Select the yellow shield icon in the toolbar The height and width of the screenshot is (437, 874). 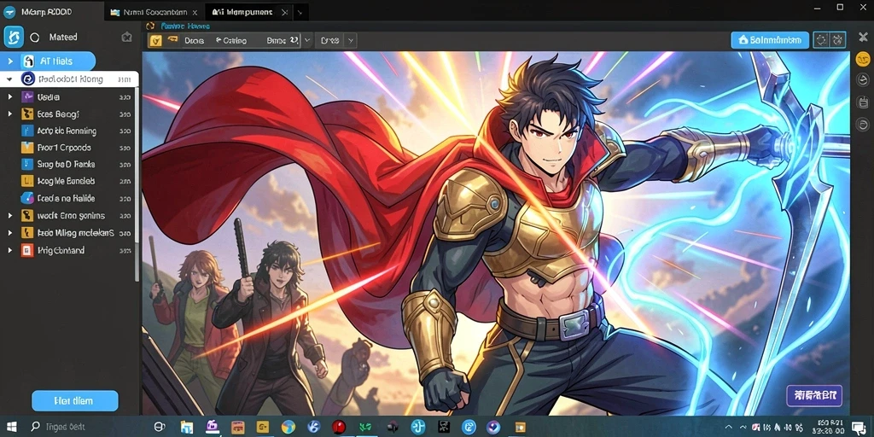coord(155,40)
